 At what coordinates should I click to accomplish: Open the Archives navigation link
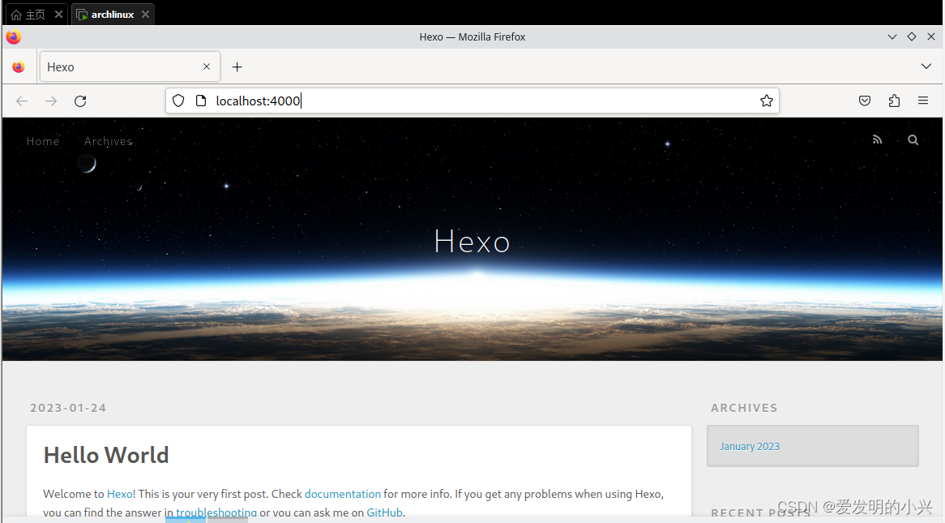click(x=109, y=141)
